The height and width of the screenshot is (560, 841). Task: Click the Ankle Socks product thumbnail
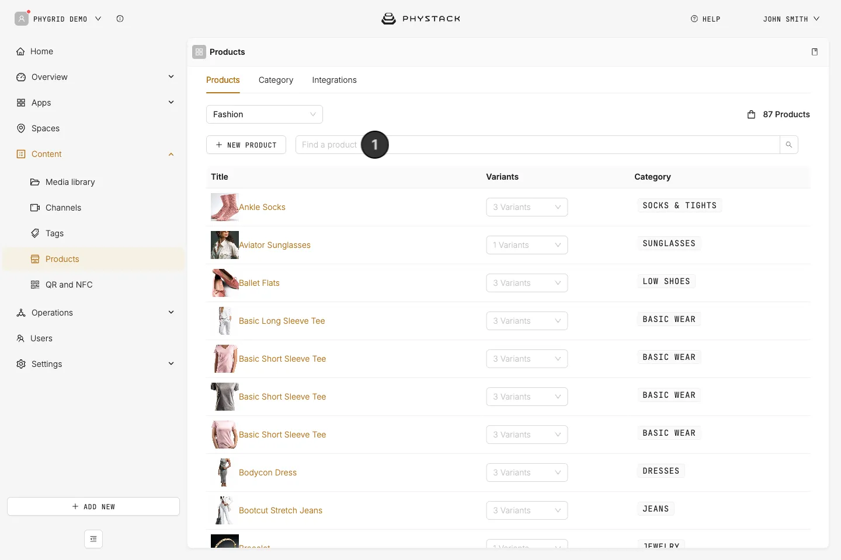click(225, 207)
